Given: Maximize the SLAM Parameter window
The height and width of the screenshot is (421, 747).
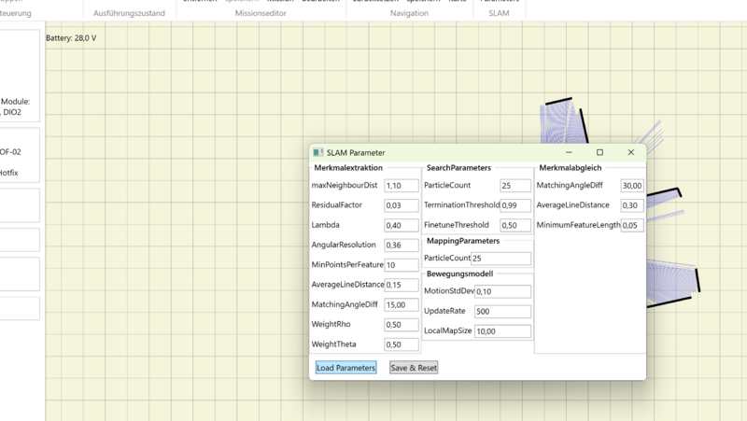Looking at the screenshot, I should (599, 152).
